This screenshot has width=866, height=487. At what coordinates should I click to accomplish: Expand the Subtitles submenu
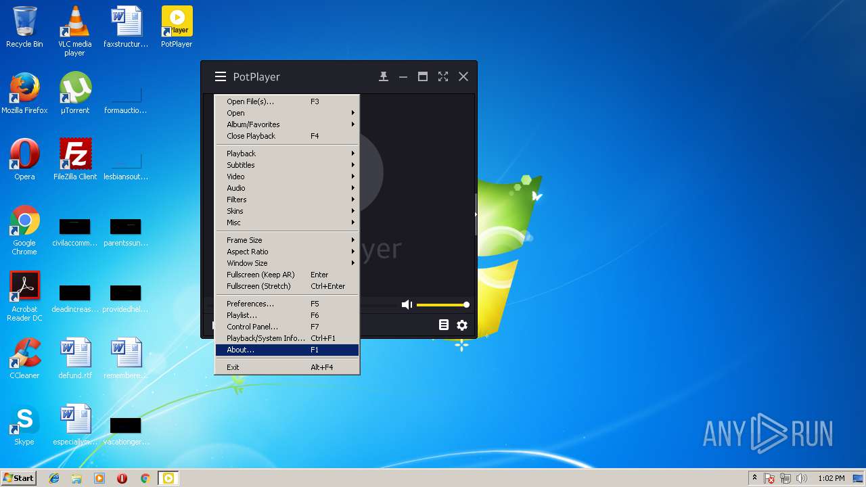tap(288, 165)
